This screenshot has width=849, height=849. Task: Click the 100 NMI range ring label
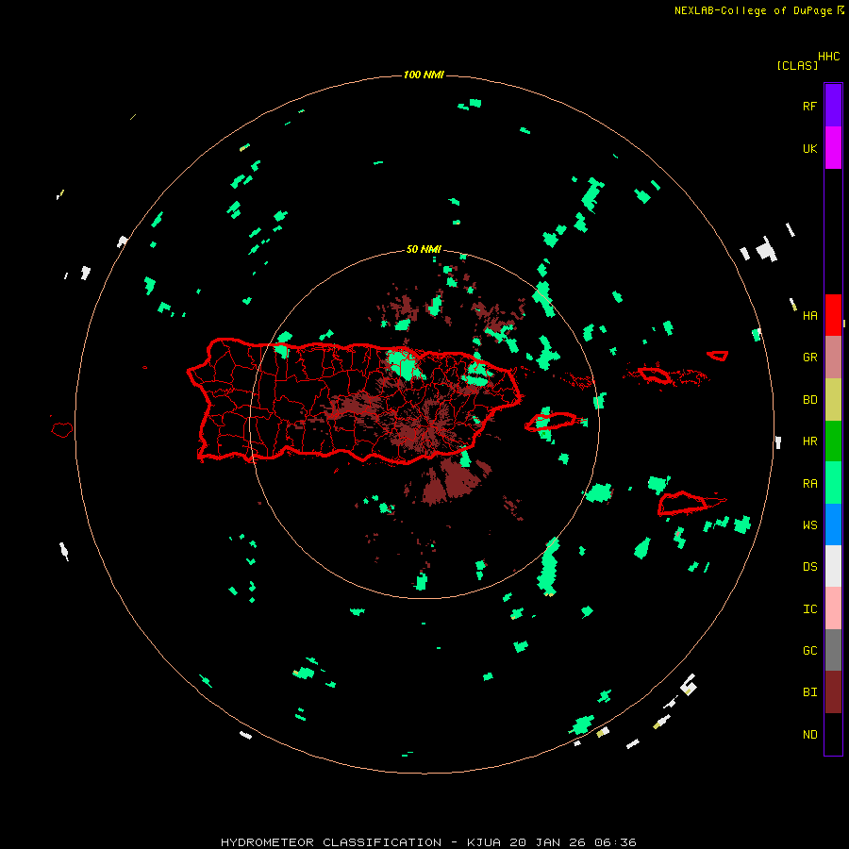[424, 75]
